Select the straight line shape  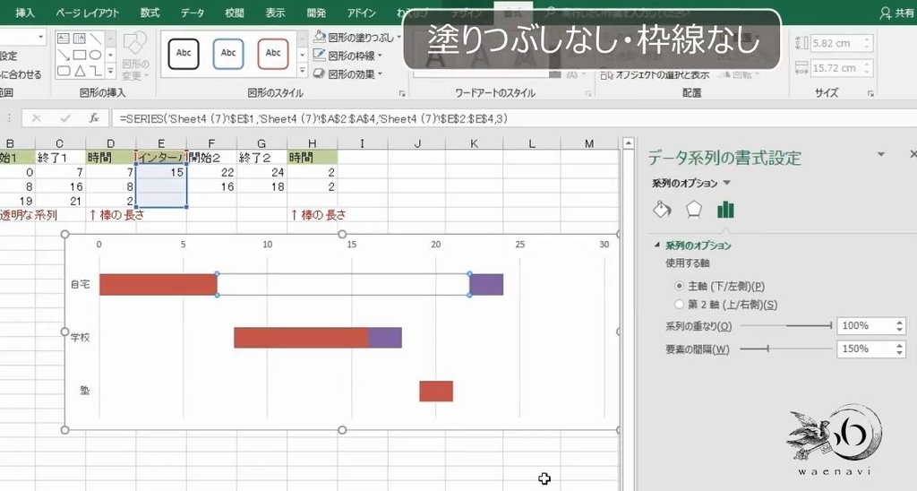coord(95,39)
